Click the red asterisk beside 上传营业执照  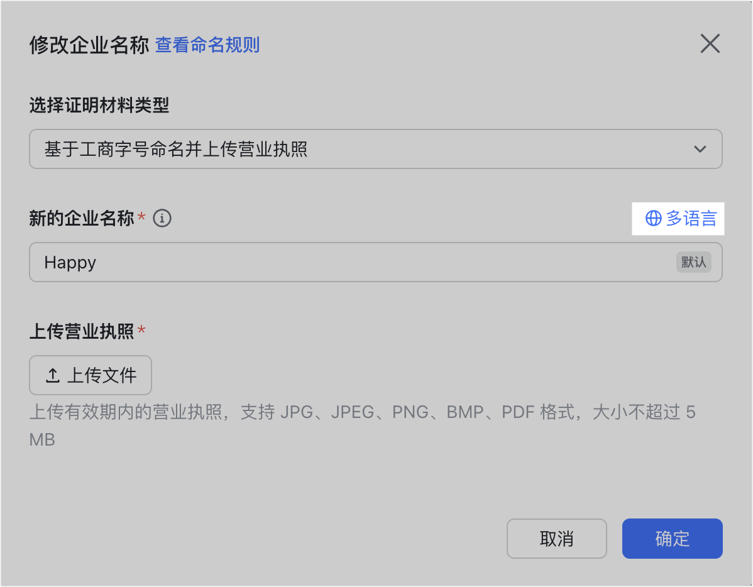click(x=141, y=329)
